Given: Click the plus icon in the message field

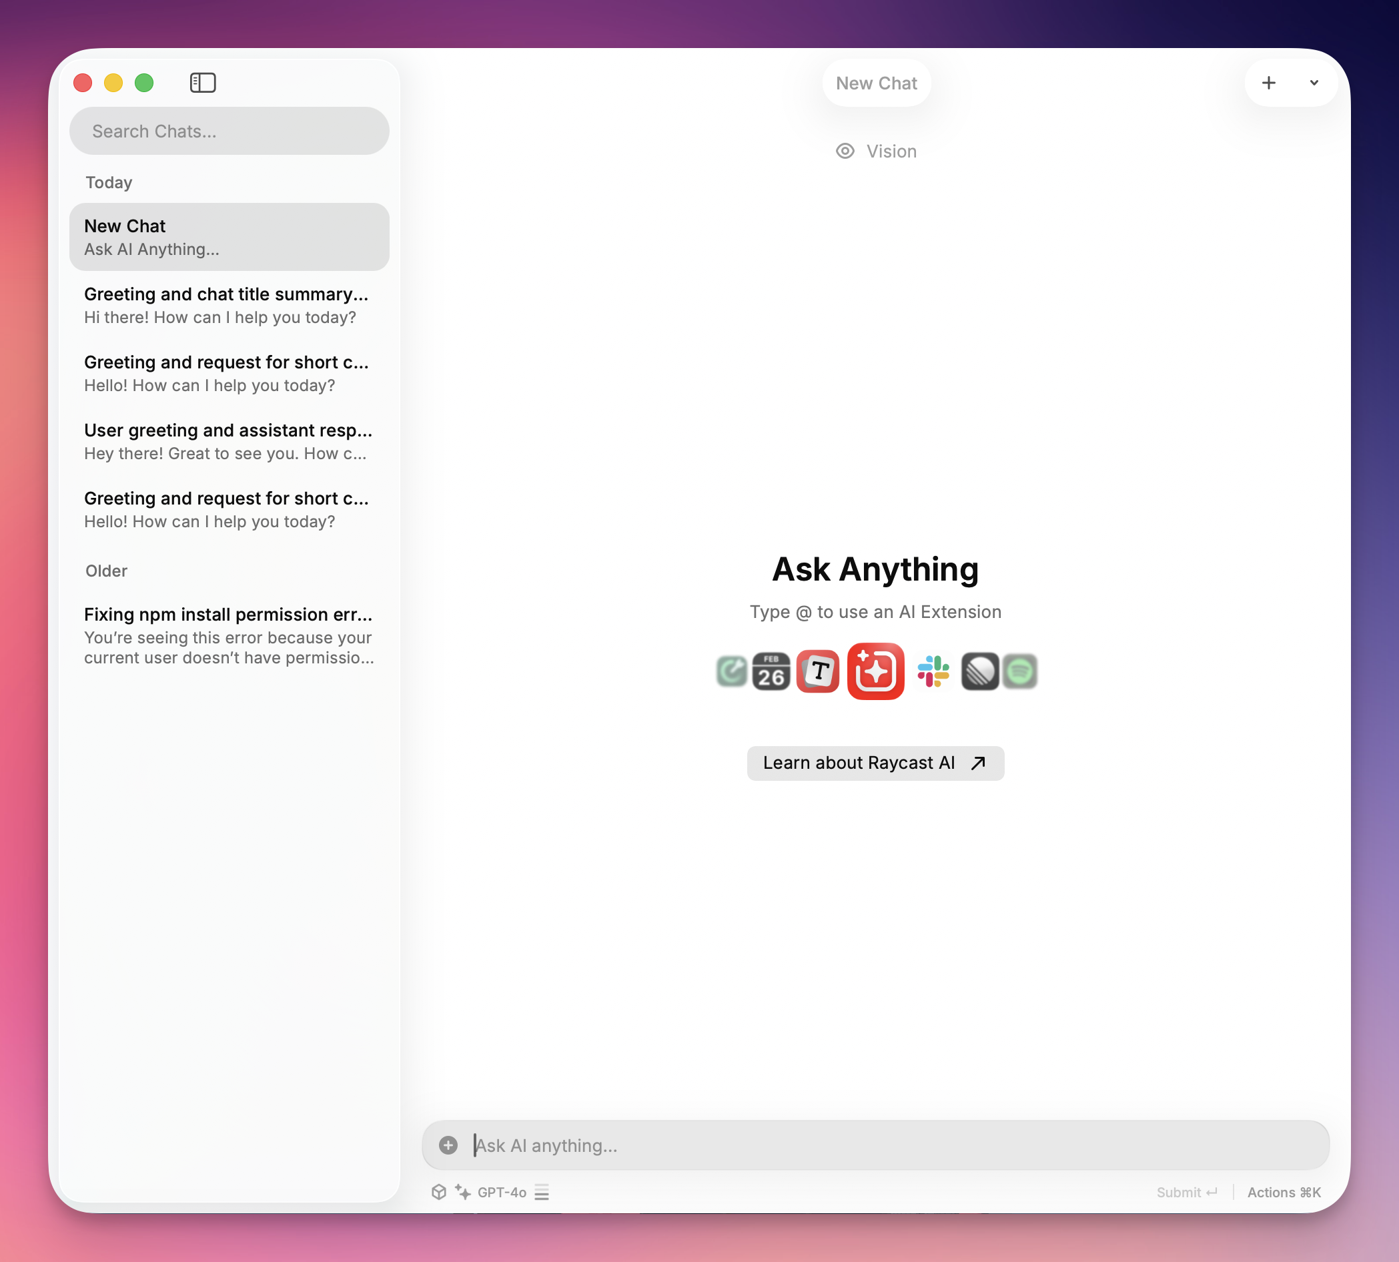Looking at the screenshot, I should pos(448,1145).
